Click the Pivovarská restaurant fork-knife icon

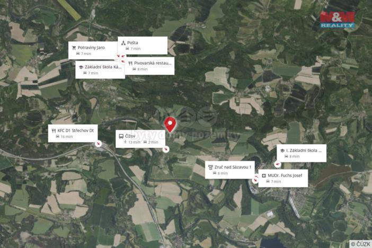130,63
